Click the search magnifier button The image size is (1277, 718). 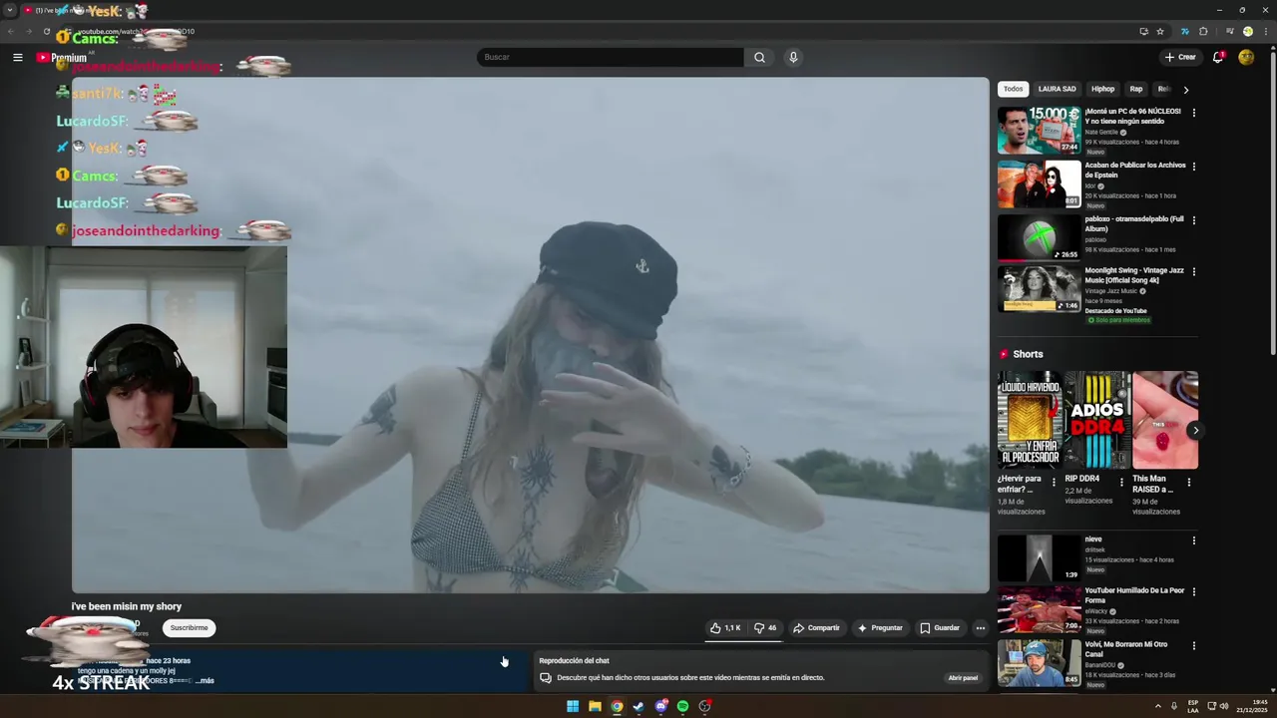pyautogui.click(x=759, y=57)
